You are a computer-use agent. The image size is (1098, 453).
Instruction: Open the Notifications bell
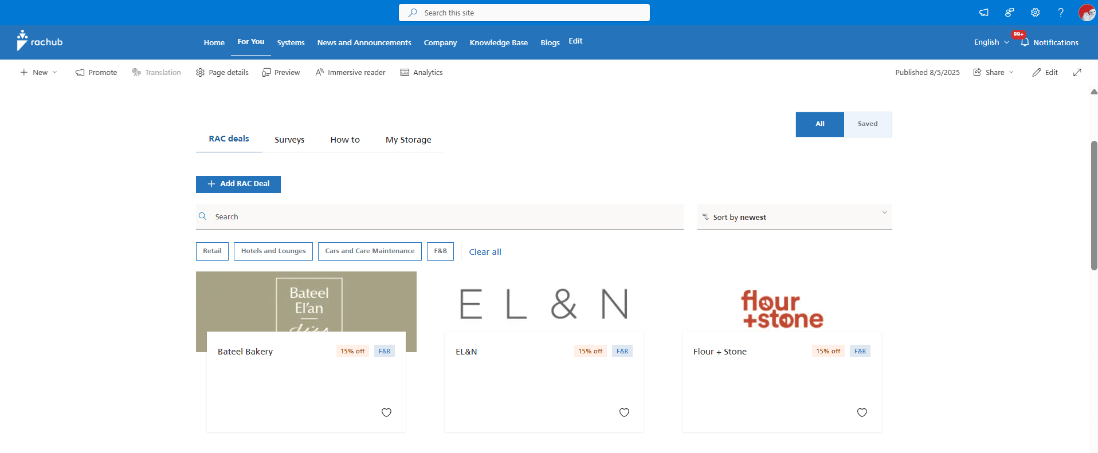pyautogui.click(x=1049, y=42)
